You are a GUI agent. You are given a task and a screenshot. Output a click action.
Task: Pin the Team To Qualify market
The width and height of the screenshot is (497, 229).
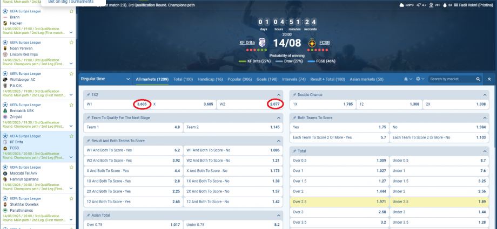click(89, 117)
